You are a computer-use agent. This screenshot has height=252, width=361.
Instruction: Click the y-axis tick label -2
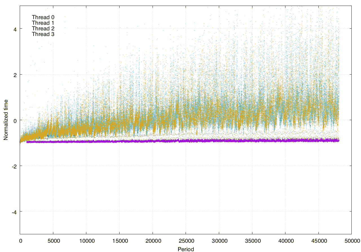click(x=14, y=166)
